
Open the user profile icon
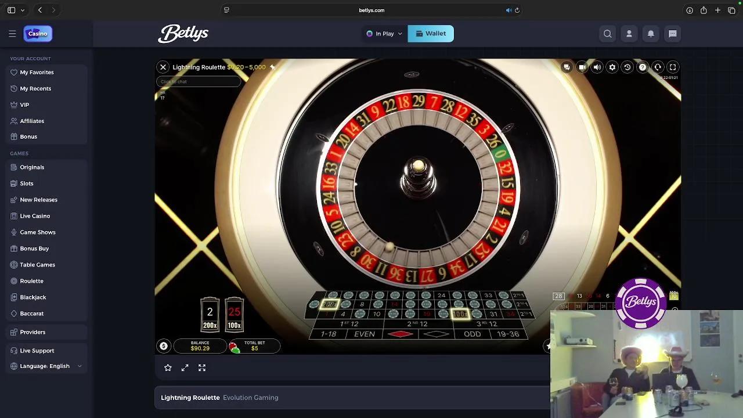click(x=629, y=34)
